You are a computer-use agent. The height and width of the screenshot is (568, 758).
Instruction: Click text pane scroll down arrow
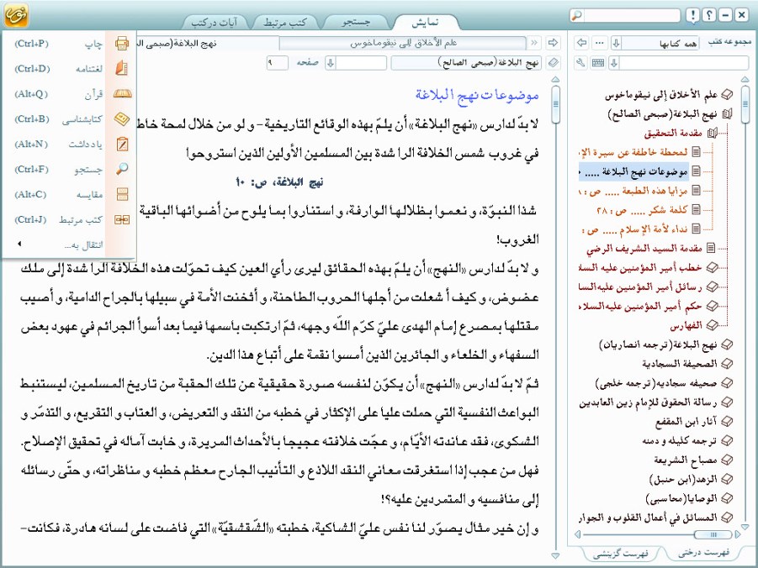[x=555, y=556]
